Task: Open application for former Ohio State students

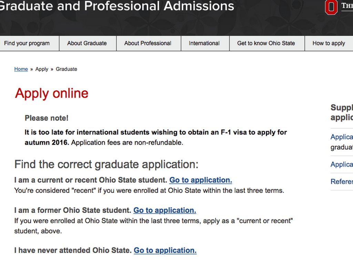Action: click(164, 210)
